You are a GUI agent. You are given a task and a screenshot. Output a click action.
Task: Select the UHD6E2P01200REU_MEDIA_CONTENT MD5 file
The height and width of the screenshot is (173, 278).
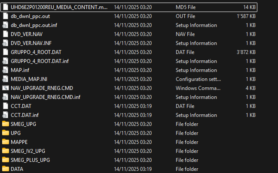(129, 7)
